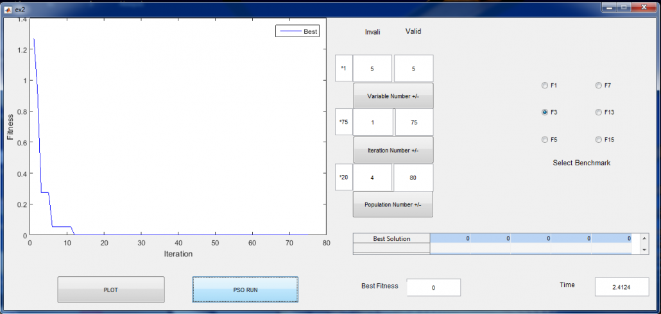
Task: Choose the F15 benchmark radio button
Action: (x=599, y=140)
